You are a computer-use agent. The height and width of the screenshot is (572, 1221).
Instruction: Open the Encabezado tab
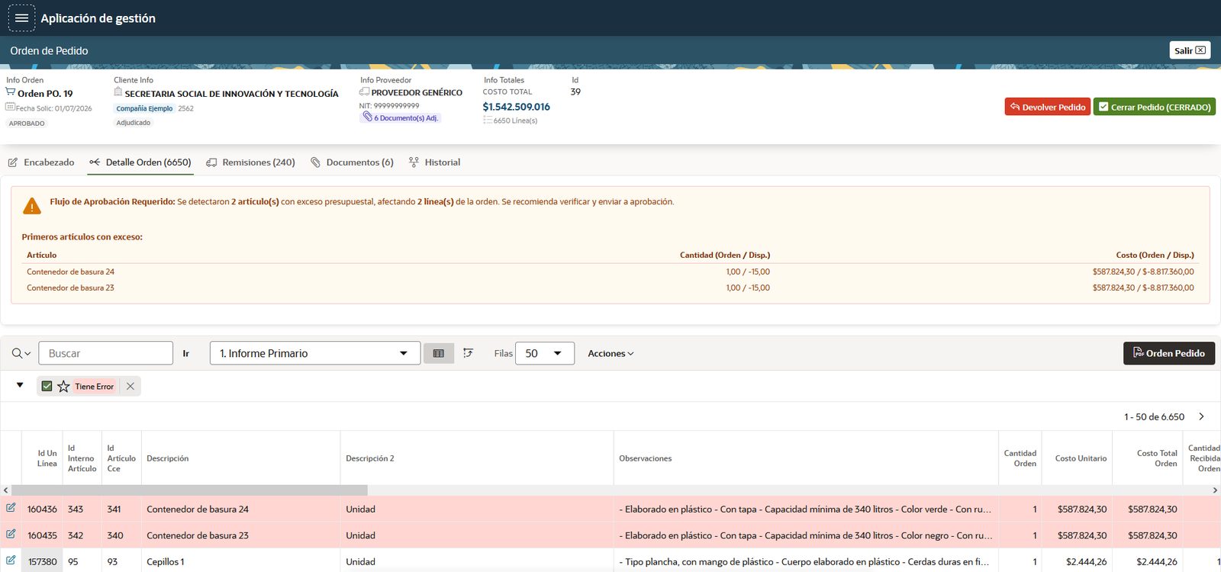(x=41, y=162)
